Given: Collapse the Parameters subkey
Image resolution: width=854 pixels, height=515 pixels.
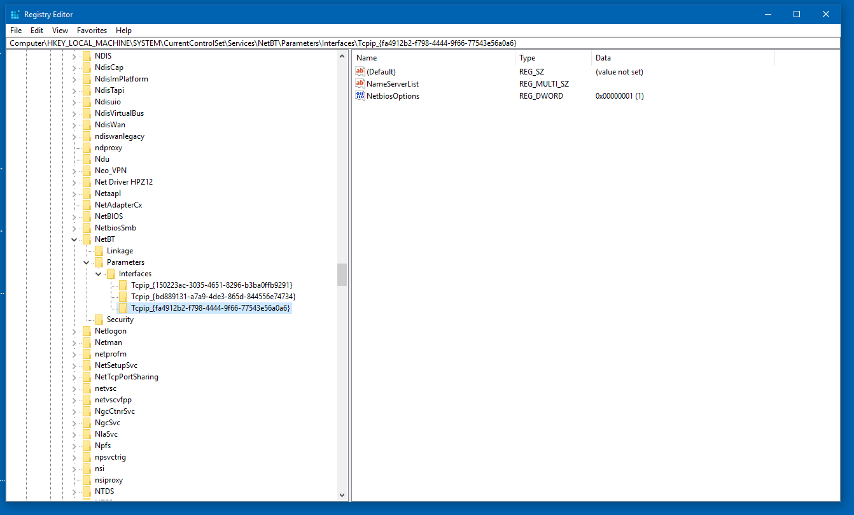Looking at the screenshot, I should 87,262.
